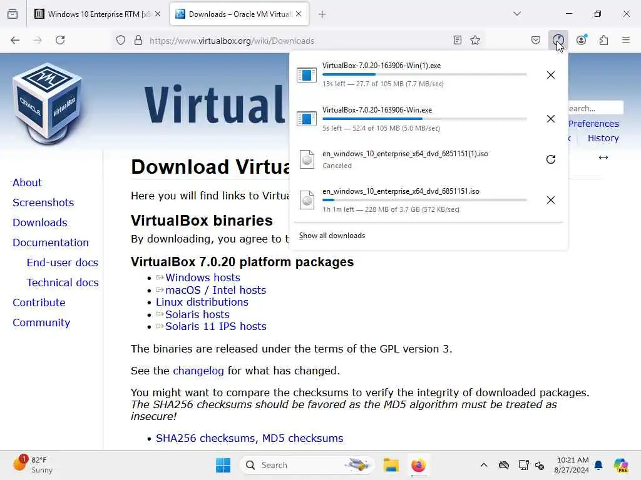
Task: Click the Win(1).exe download progress bar
Action: [425, 75]
